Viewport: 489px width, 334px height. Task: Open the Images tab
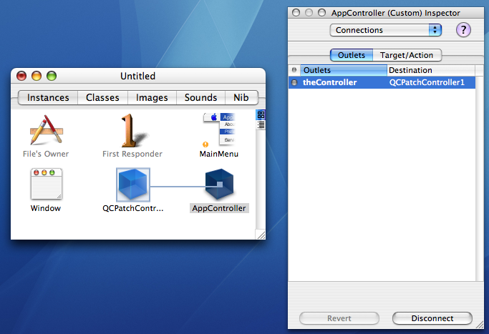point(152,97)
